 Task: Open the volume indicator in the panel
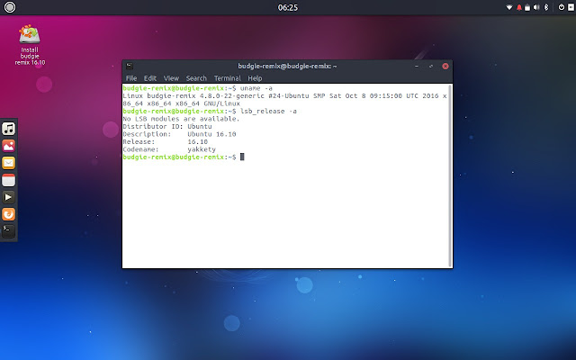tap(536, 7)
